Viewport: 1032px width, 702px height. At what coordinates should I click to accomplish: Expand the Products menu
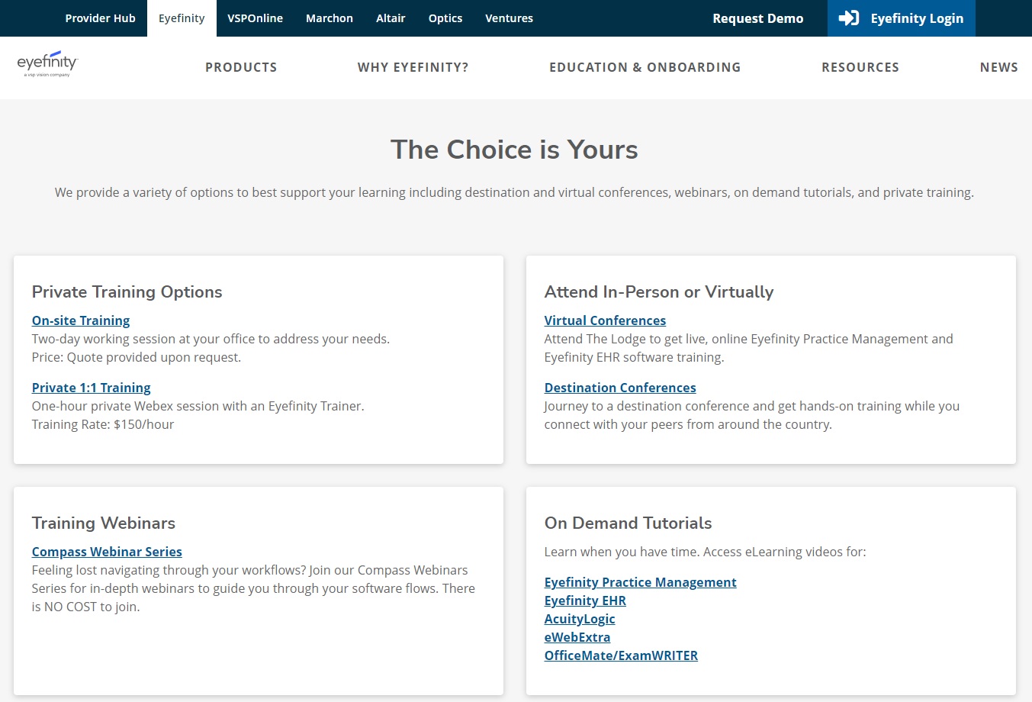click(x=241, y=67)
